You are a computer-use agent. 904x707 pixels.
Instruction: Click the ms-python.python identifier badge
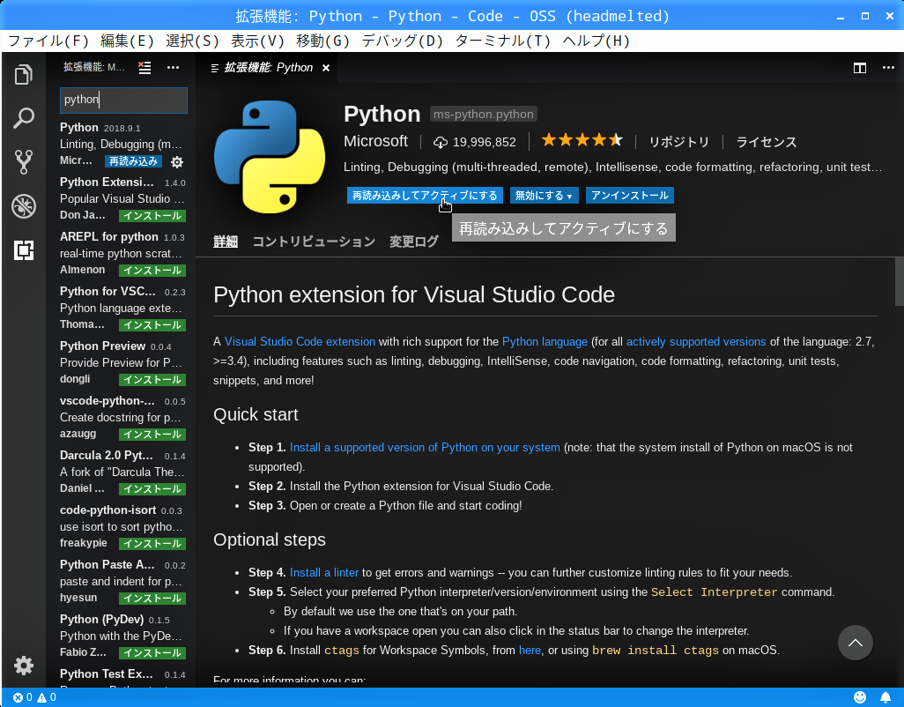[484, 115]
